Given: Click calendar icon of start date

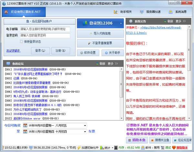Looking at the screenshot, I should (x=25, y=126).
